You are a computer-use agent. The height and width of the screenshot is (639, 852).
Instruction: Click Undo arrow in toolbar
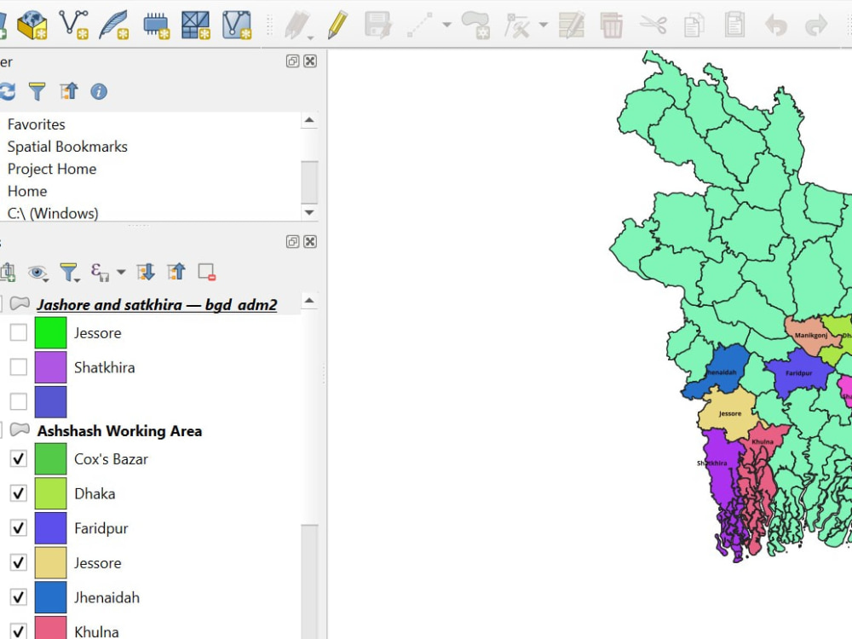[775, 25]
